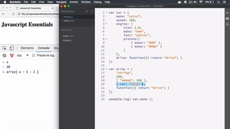
Task: Open the Find menu
Action: coord(41,2)
